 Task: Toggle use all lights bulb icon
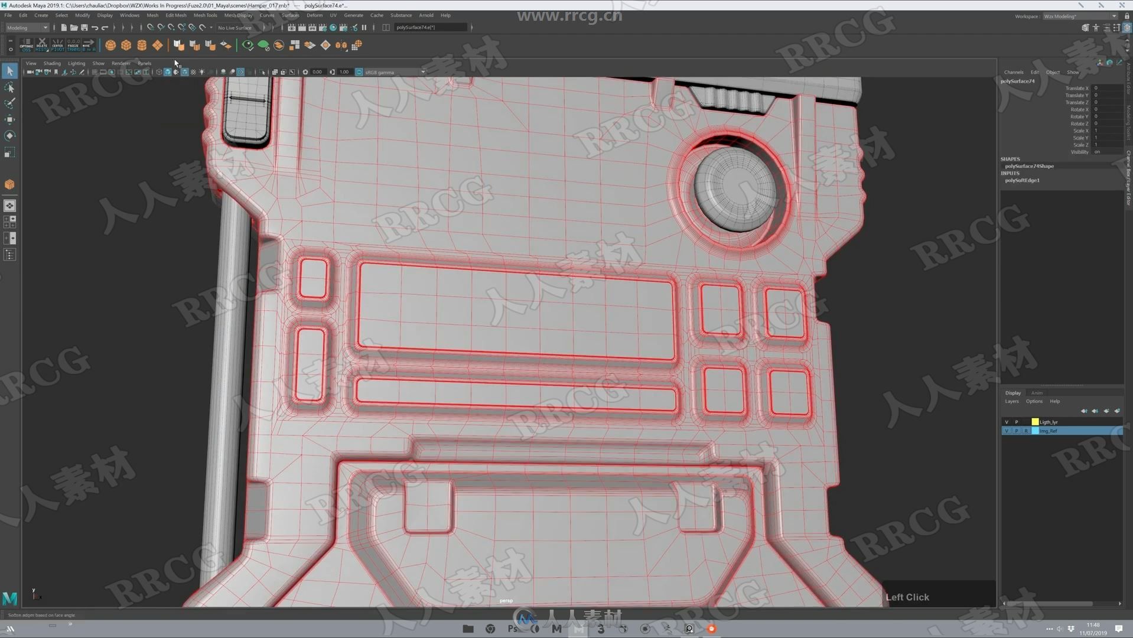(x=201, y=72)
